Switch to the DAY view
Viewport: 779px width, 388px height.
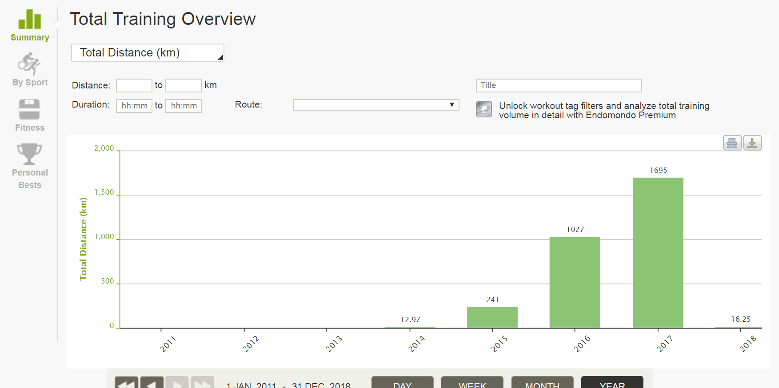[x=403, y=383]
